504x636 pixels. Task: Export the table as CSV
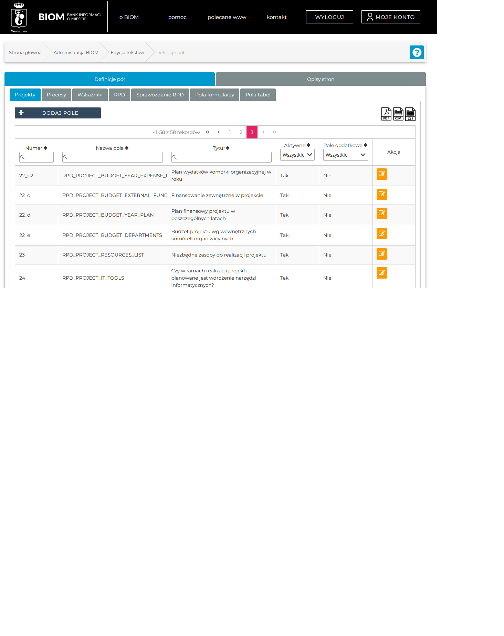(x=398, y=114)
